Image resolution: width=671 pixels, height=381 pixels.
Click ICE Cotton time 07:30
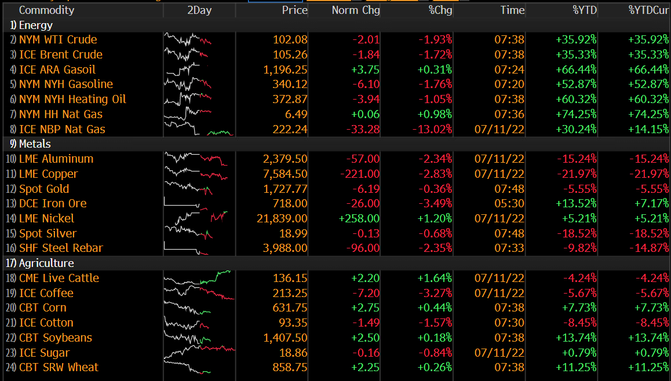[509, 323]
